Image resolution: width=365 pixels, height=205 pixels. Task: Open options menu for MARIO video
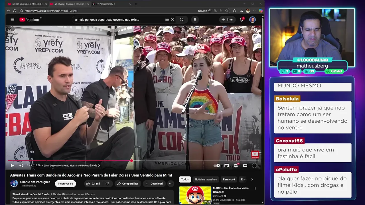click(255, 188)
